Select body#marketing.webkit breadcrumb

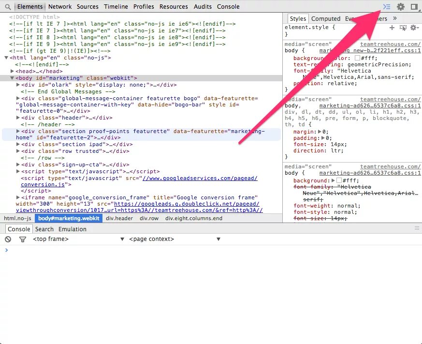click(x=69, y=219)
